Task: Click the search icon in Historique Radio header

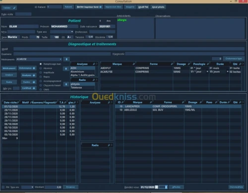Action: click(109, 145)
